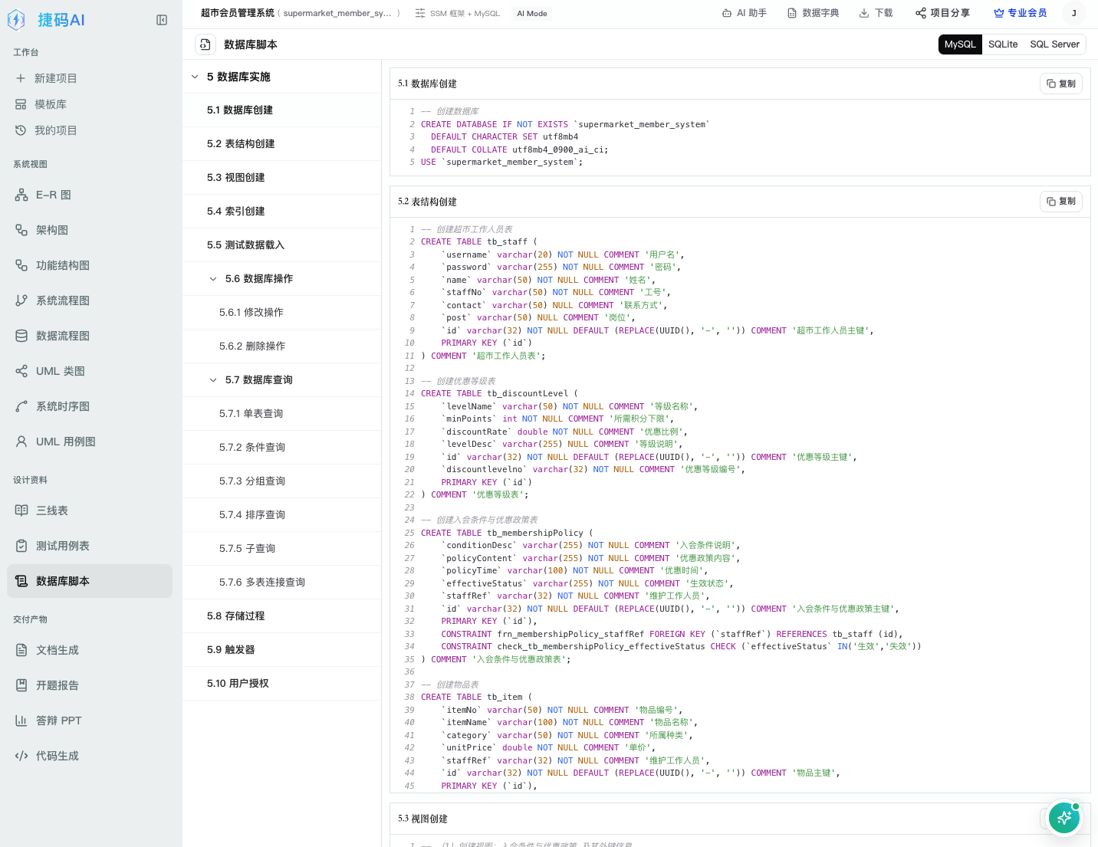Open 测试用例表 page
This screenshot has width=1098, height=847.
coord(90,546)
